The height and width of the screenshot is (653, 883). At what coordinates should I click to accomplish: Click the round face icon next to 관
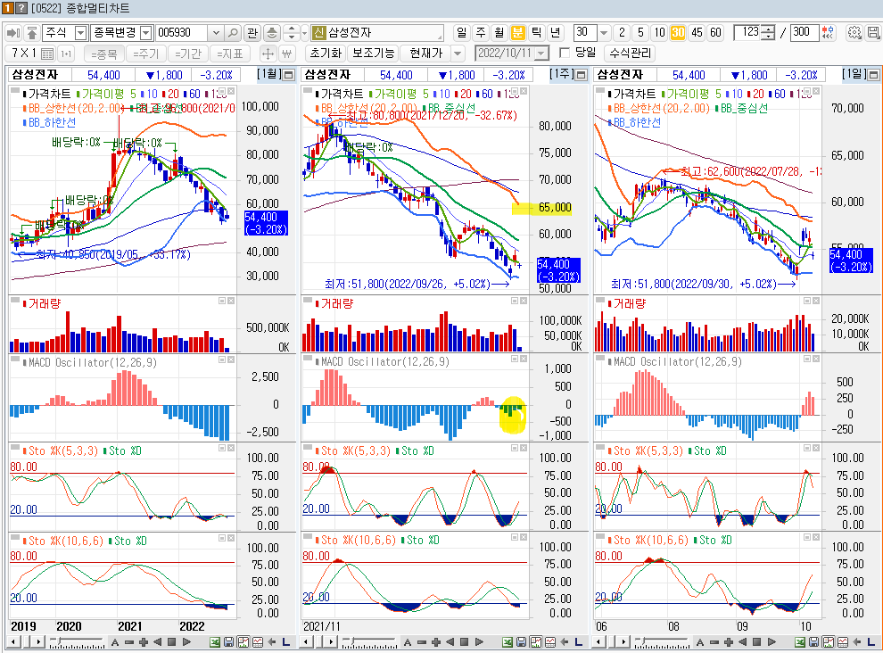coord(272,33)
